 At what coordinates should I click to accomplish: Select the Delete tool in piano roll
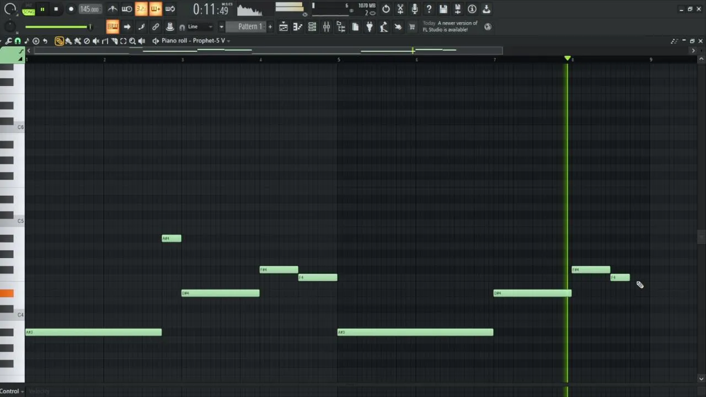pyautogui.click(x=87, y=41)
